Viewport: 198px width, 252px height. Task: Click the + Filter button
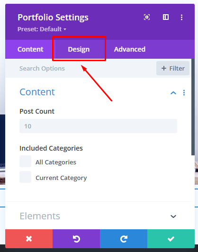coord(173,68)
